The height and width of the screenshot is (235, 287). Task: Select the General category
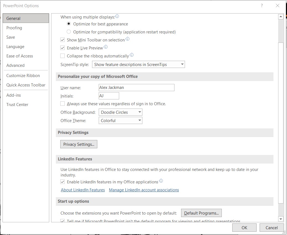click(26, 18)
